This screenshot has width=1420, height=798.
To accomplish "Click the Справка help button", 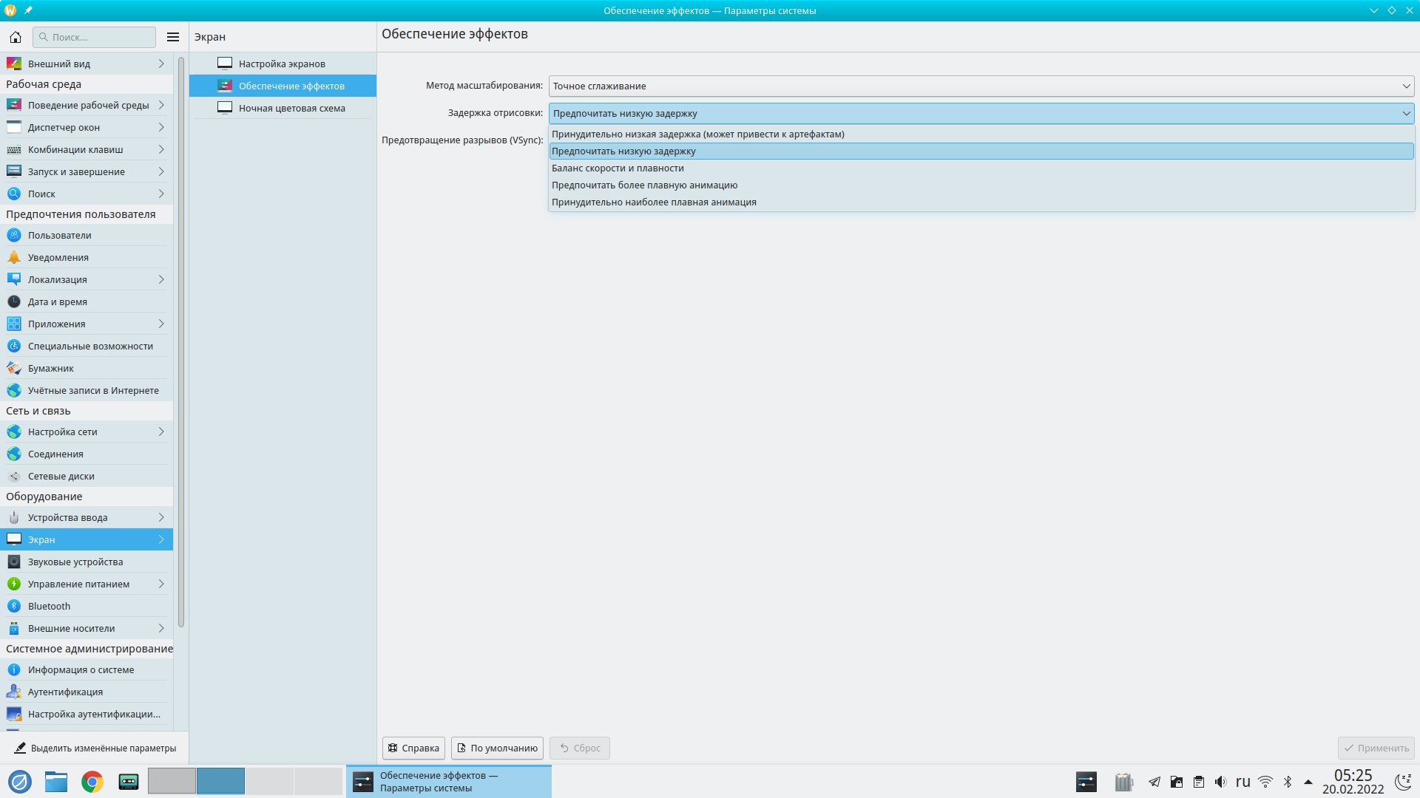I will 413,748.
